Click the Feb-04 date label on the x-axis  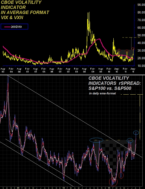click(x=11, y=70)
